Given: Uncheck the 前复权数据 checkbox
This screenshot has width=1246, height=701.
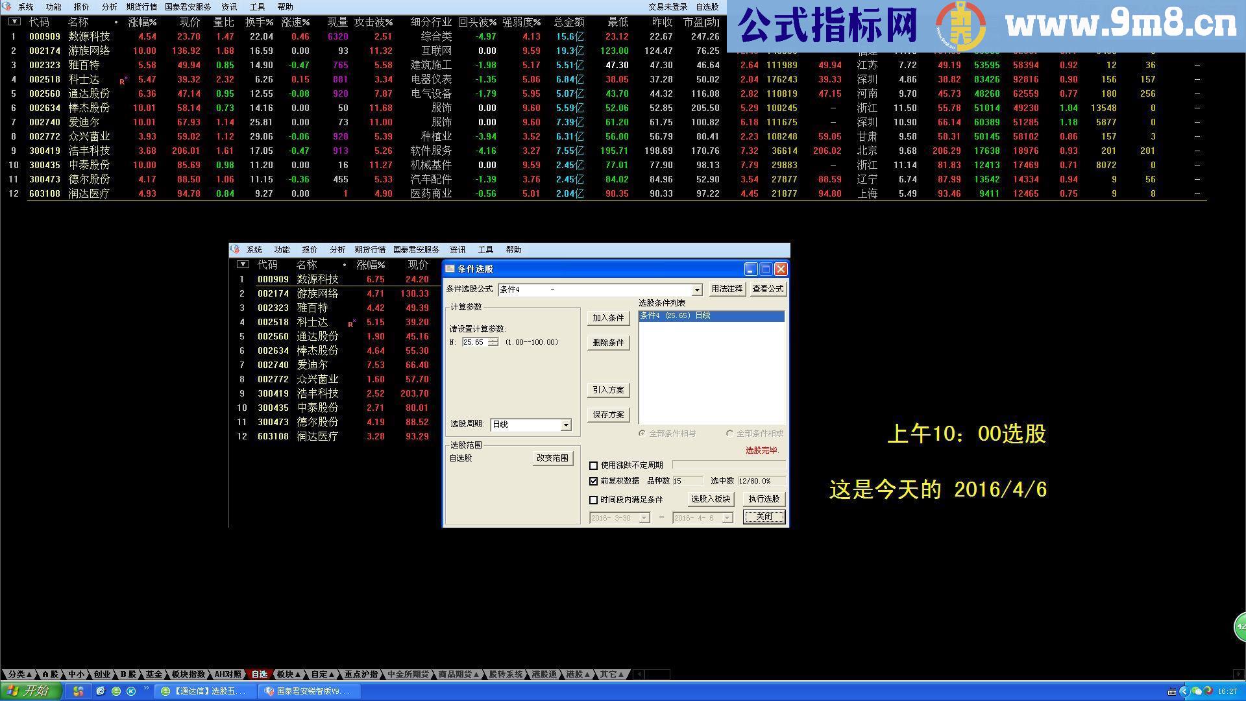Looking at the screenshot, I should (x=594, y=481).
